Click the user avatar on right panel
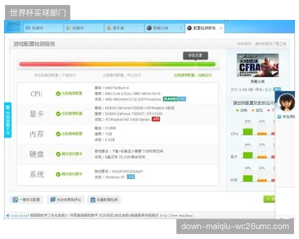 (x=286, y=103)
